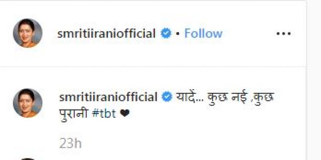Open the profile picture in the post header
Screen dimensions: 321x160
[28, 33]
